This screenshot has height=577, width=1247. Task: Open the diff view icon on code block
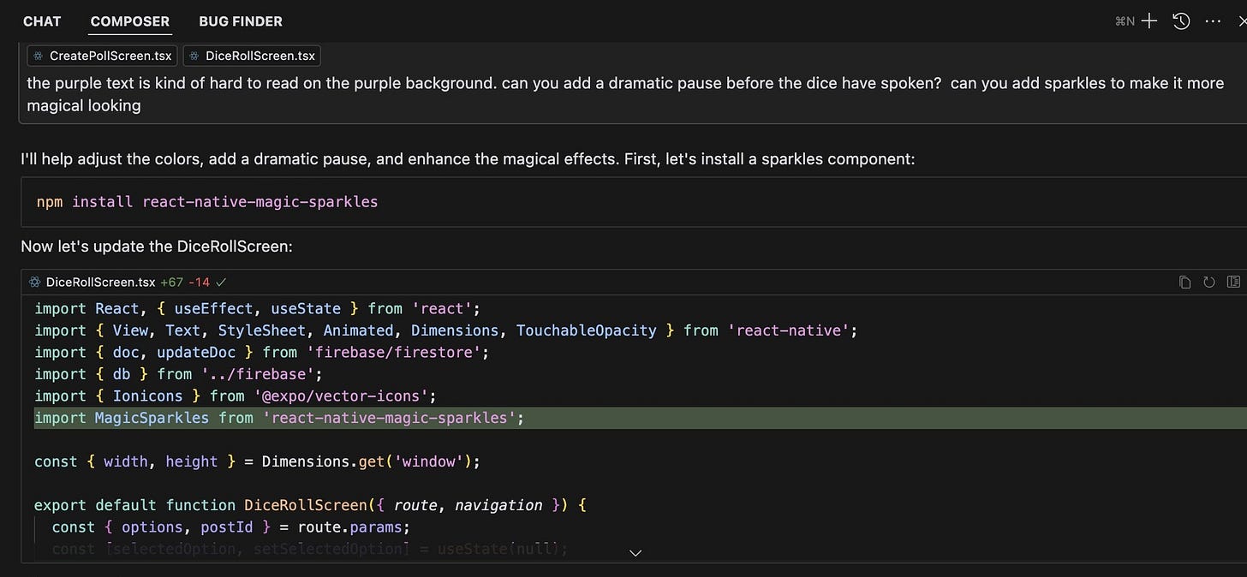[x=1233, y=282]
